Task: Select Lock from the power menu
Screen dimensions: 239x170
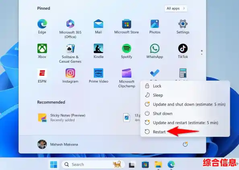Action: pos(185,86)
